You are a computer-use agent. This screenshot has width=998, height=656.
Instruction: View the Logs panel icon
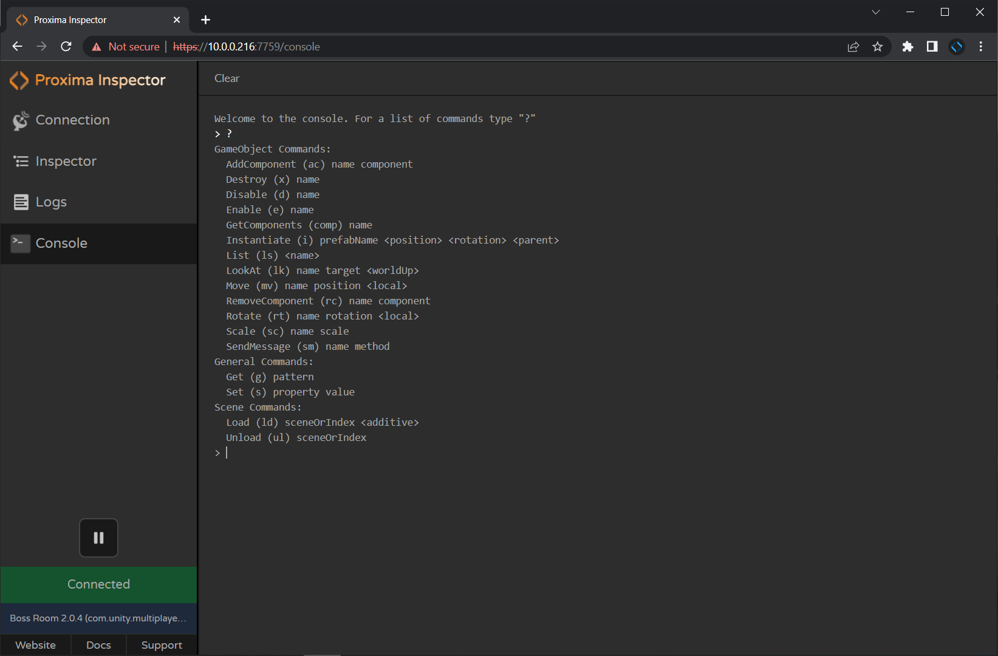(x=20, y=202)
